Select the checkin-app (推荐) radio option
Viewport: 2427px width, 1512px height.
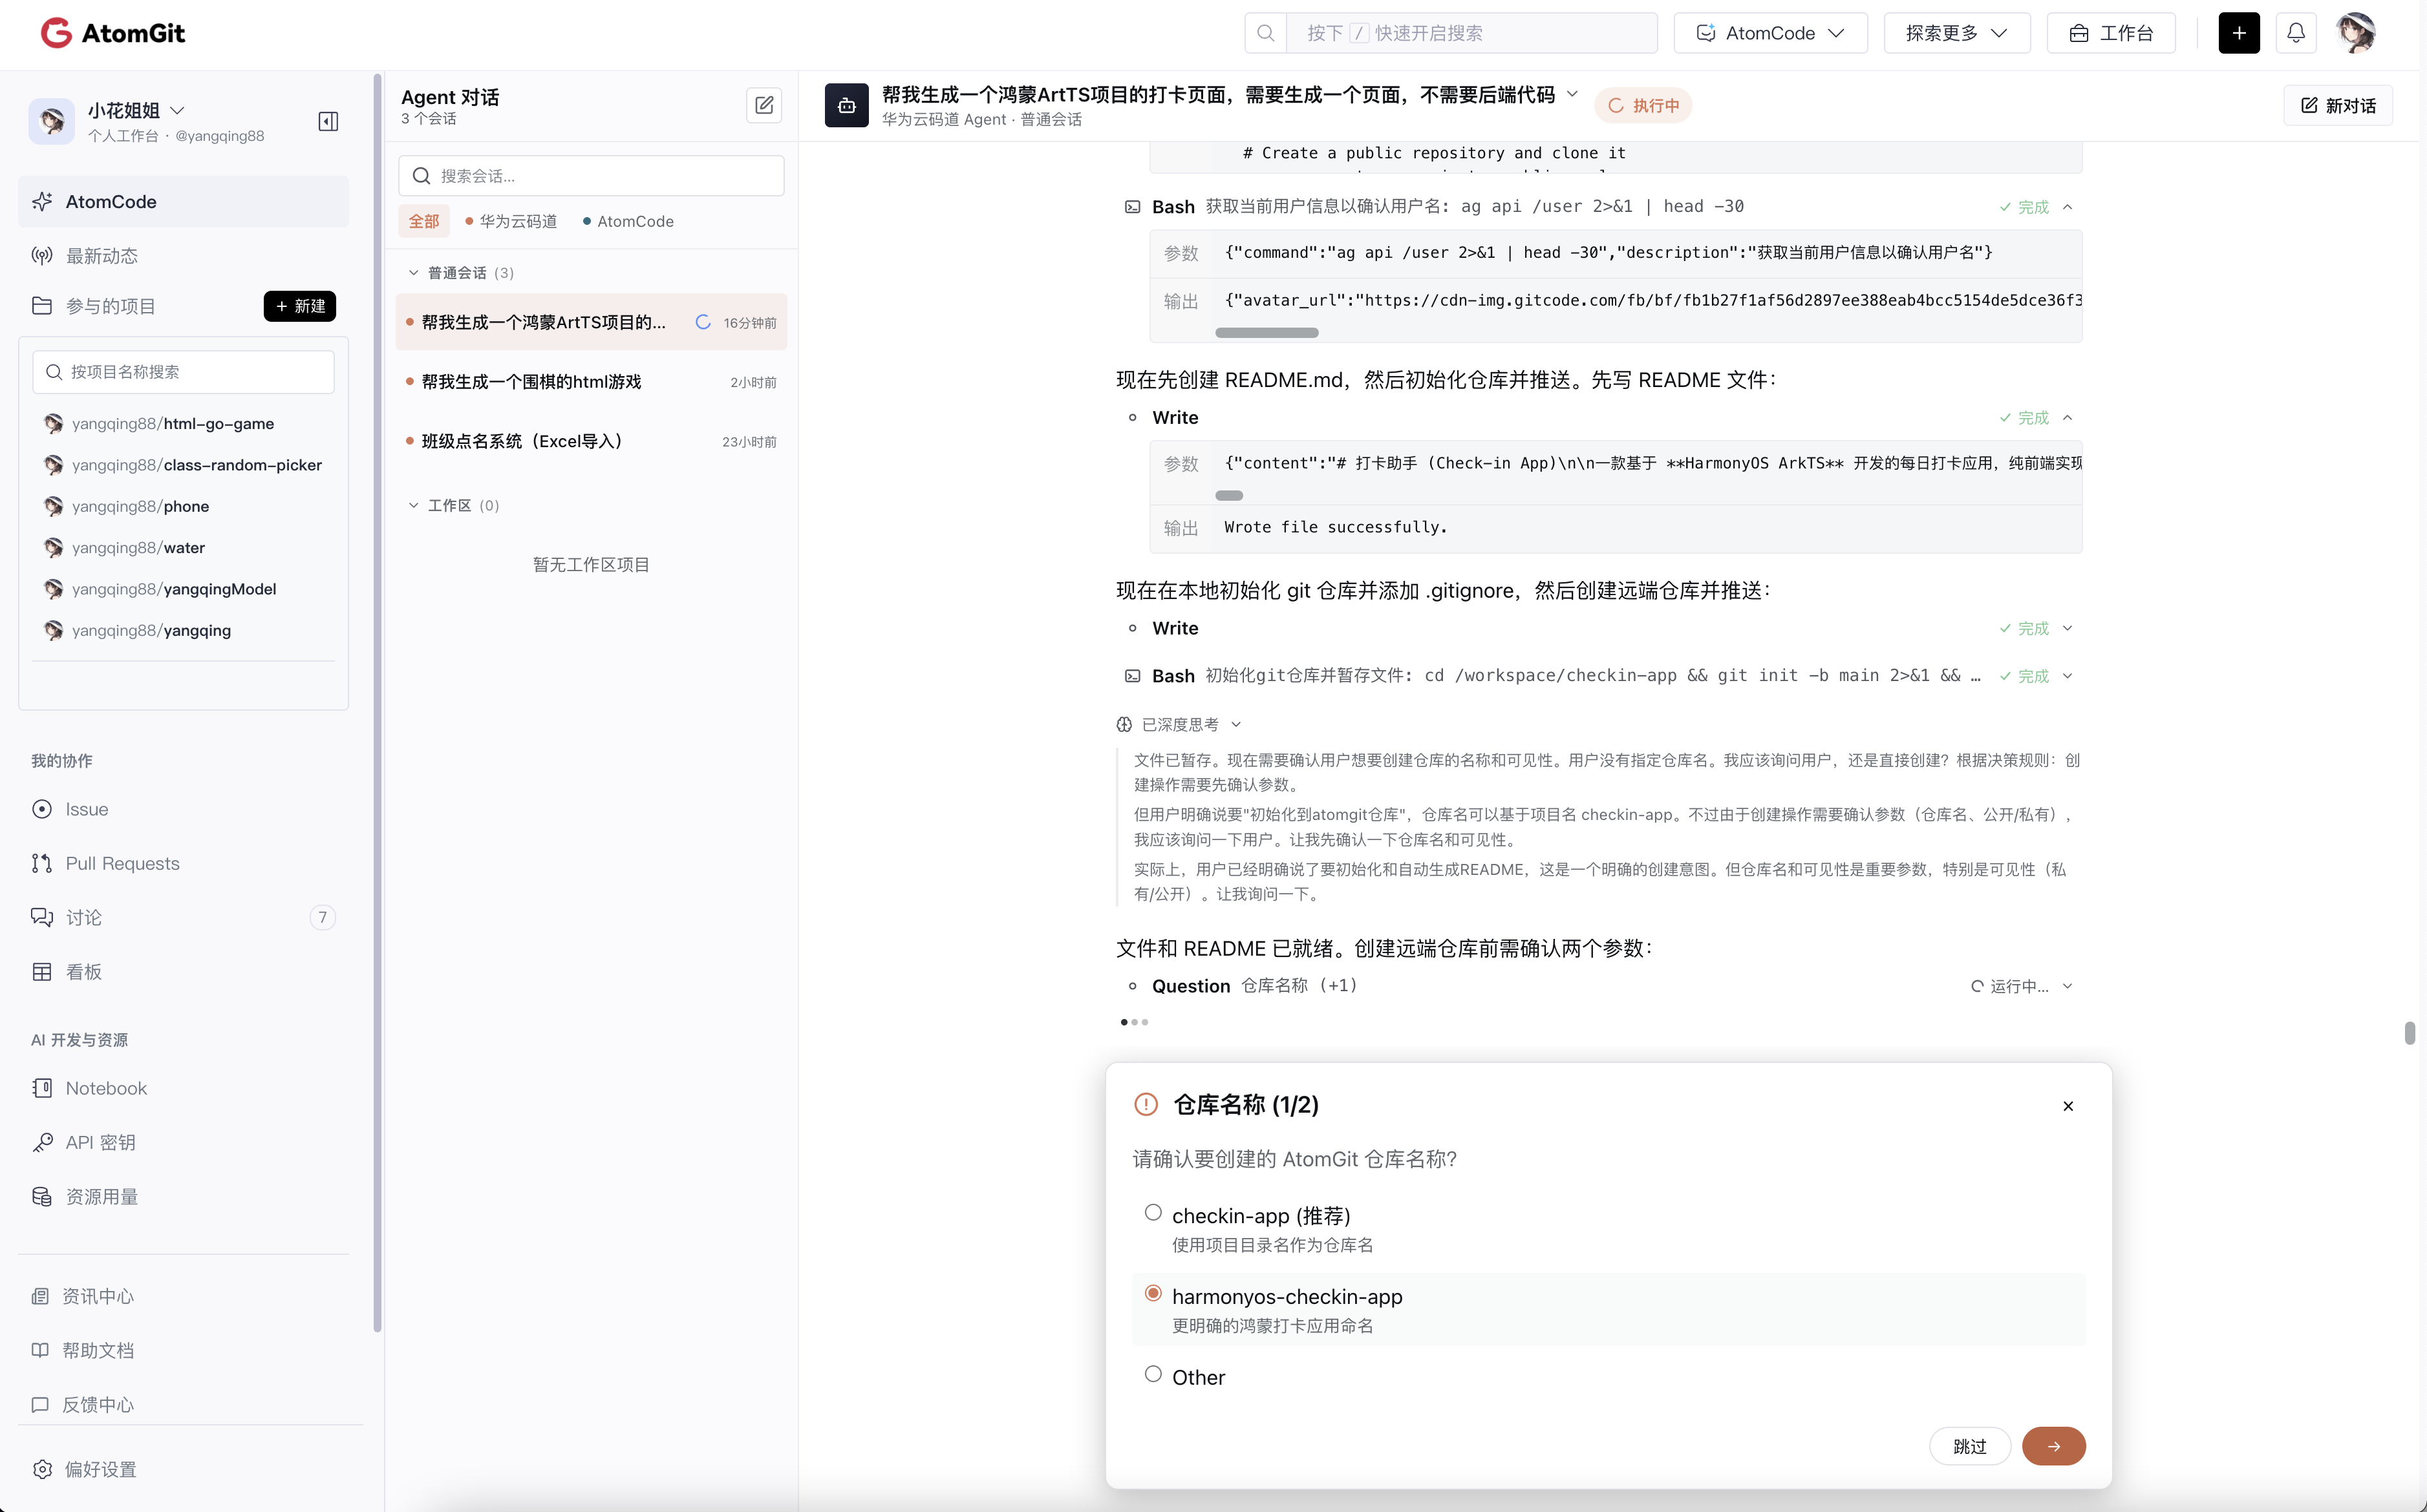1153,1213
